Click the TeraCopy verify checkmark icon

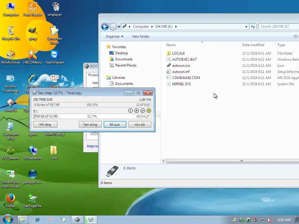(x=142, y=111)
